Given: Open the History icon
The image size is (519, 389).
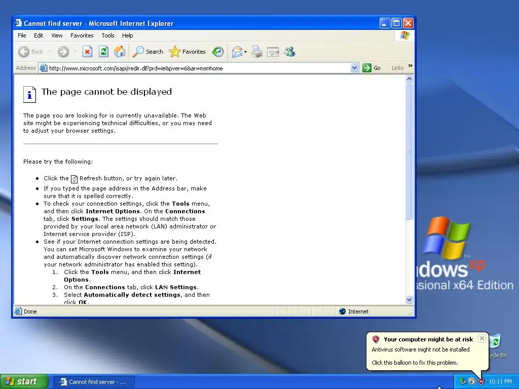Looking at the screenshot, I should coord(218,52).
